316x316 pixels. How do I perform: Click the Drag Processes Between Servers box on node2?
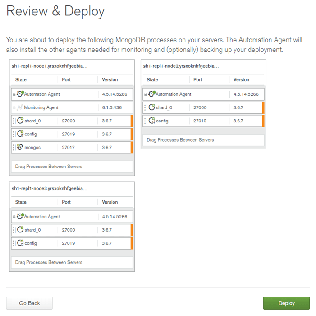(x=203, y=140)
